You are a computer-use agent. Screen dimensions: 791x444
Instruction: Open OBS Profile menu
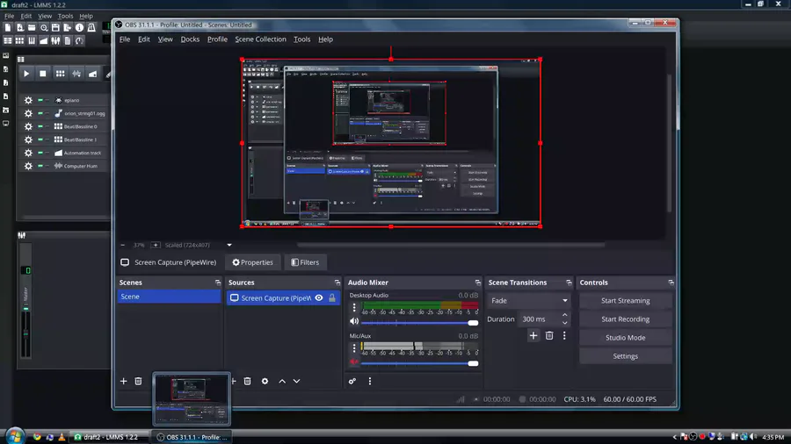217,39
